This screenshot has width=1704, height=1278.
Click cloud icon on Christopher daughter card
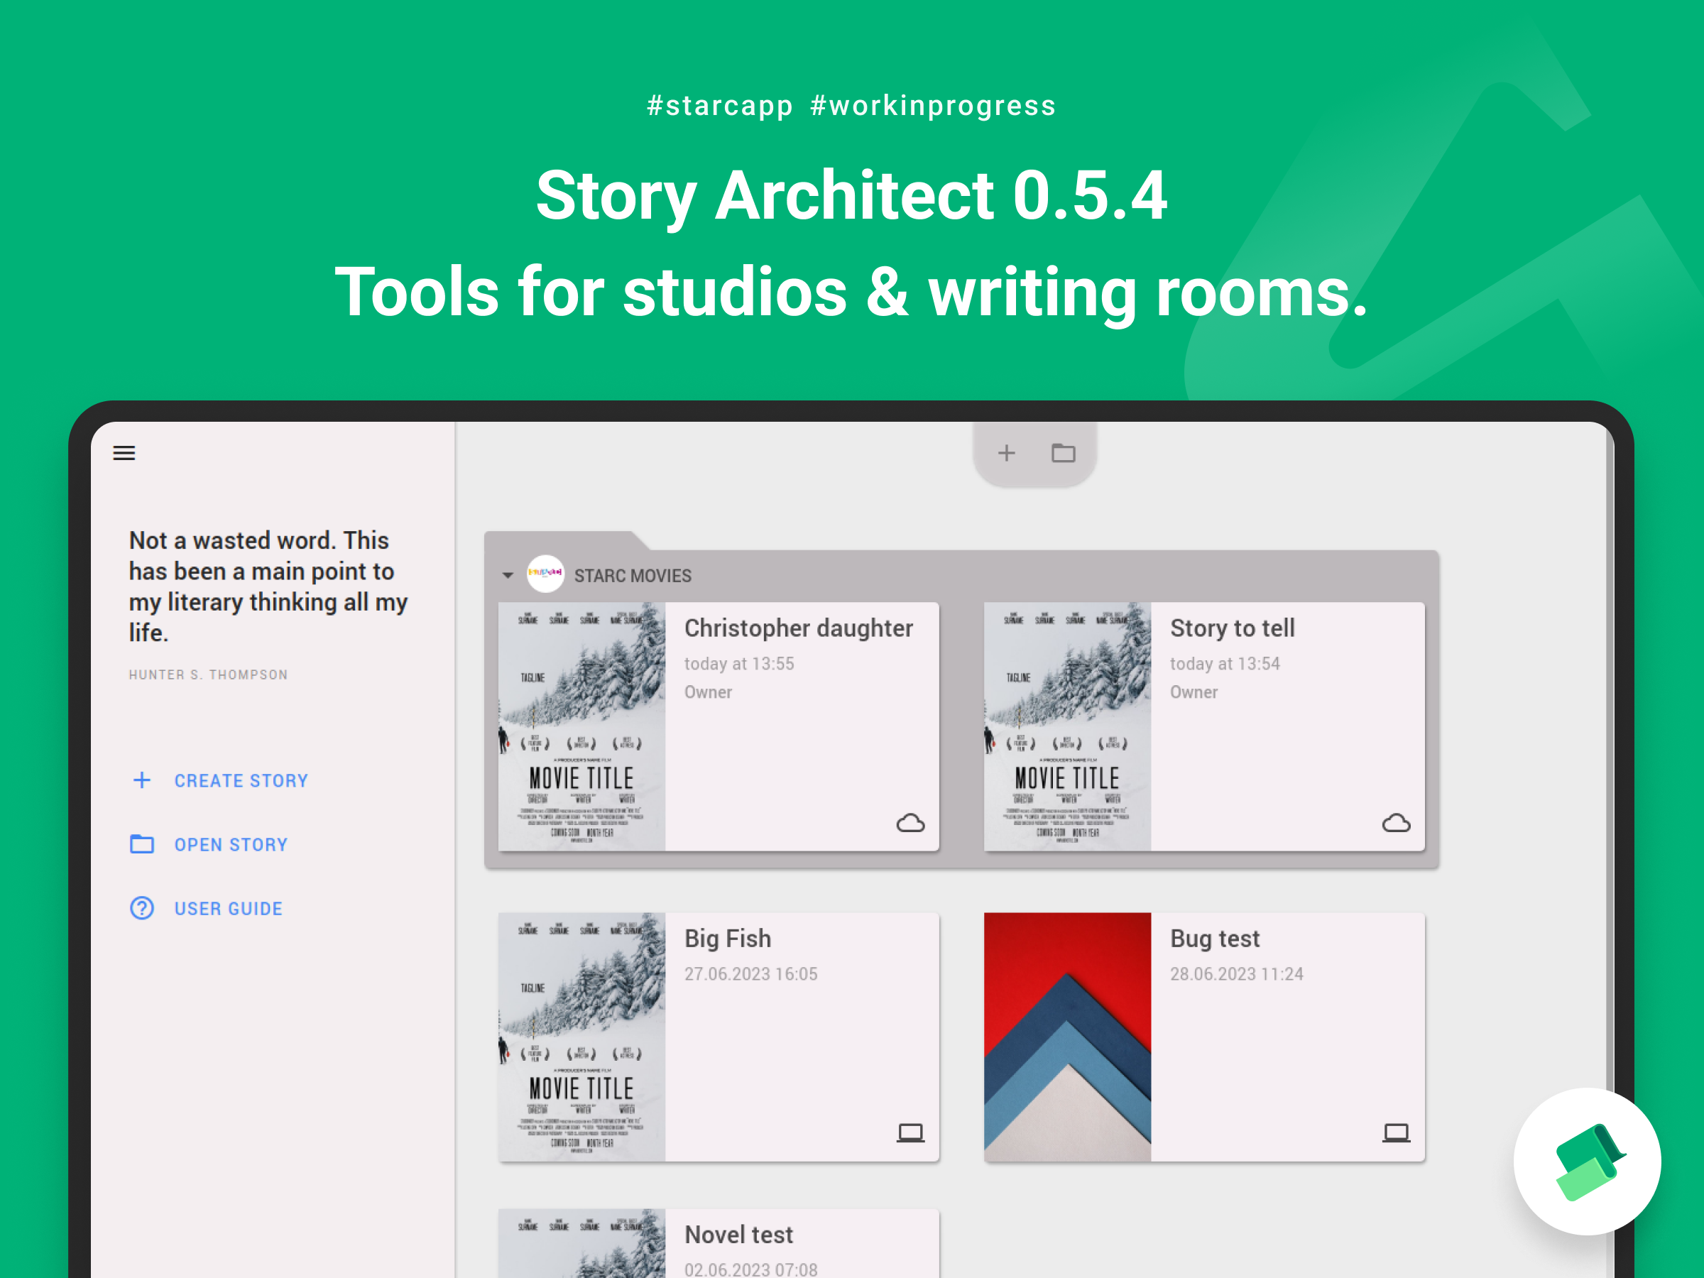point(910,823)
